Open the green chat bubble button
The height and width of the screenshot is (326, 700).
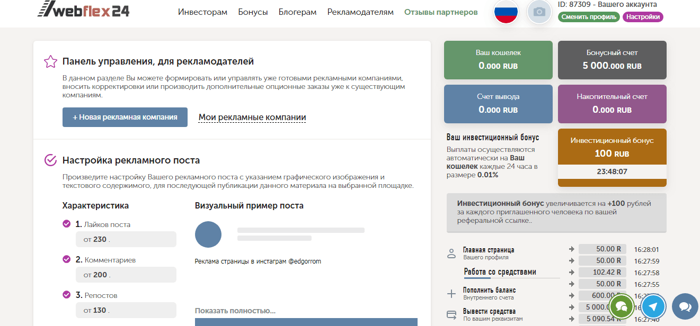tap(622, 306)
